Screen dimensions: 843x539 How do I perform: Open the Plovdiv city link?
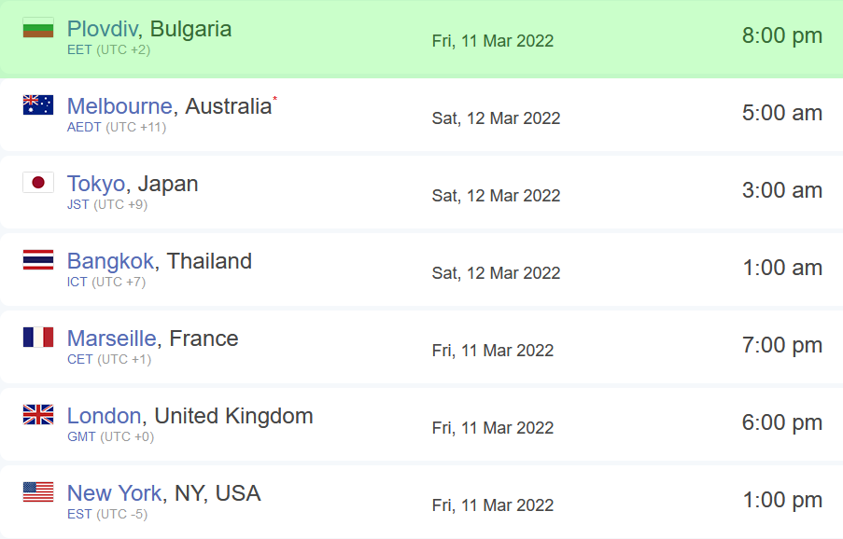[102, 29]
